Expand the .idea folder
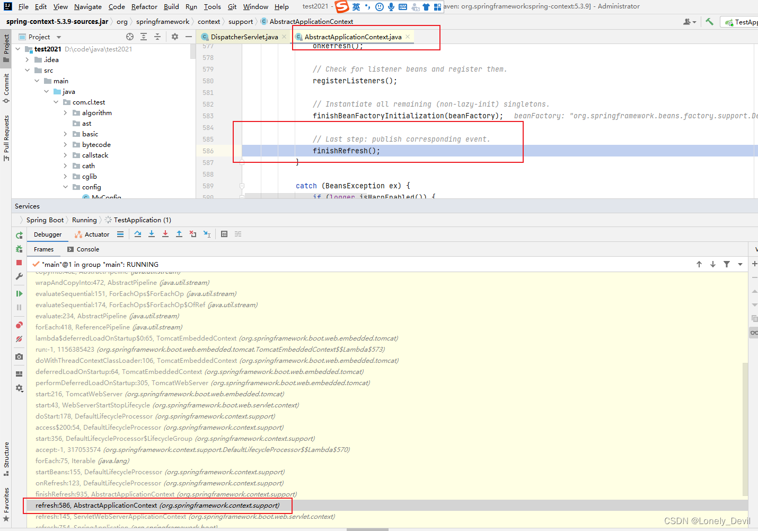The width and height of the screenshot is (758, 531). [x=28, y=59]
